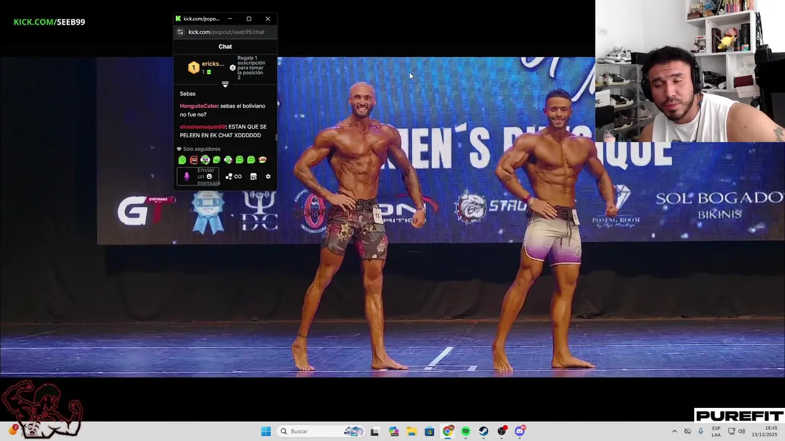The image size is (785, 441).
Task: Click the Buscar taskbar search box
Action: 321,431
